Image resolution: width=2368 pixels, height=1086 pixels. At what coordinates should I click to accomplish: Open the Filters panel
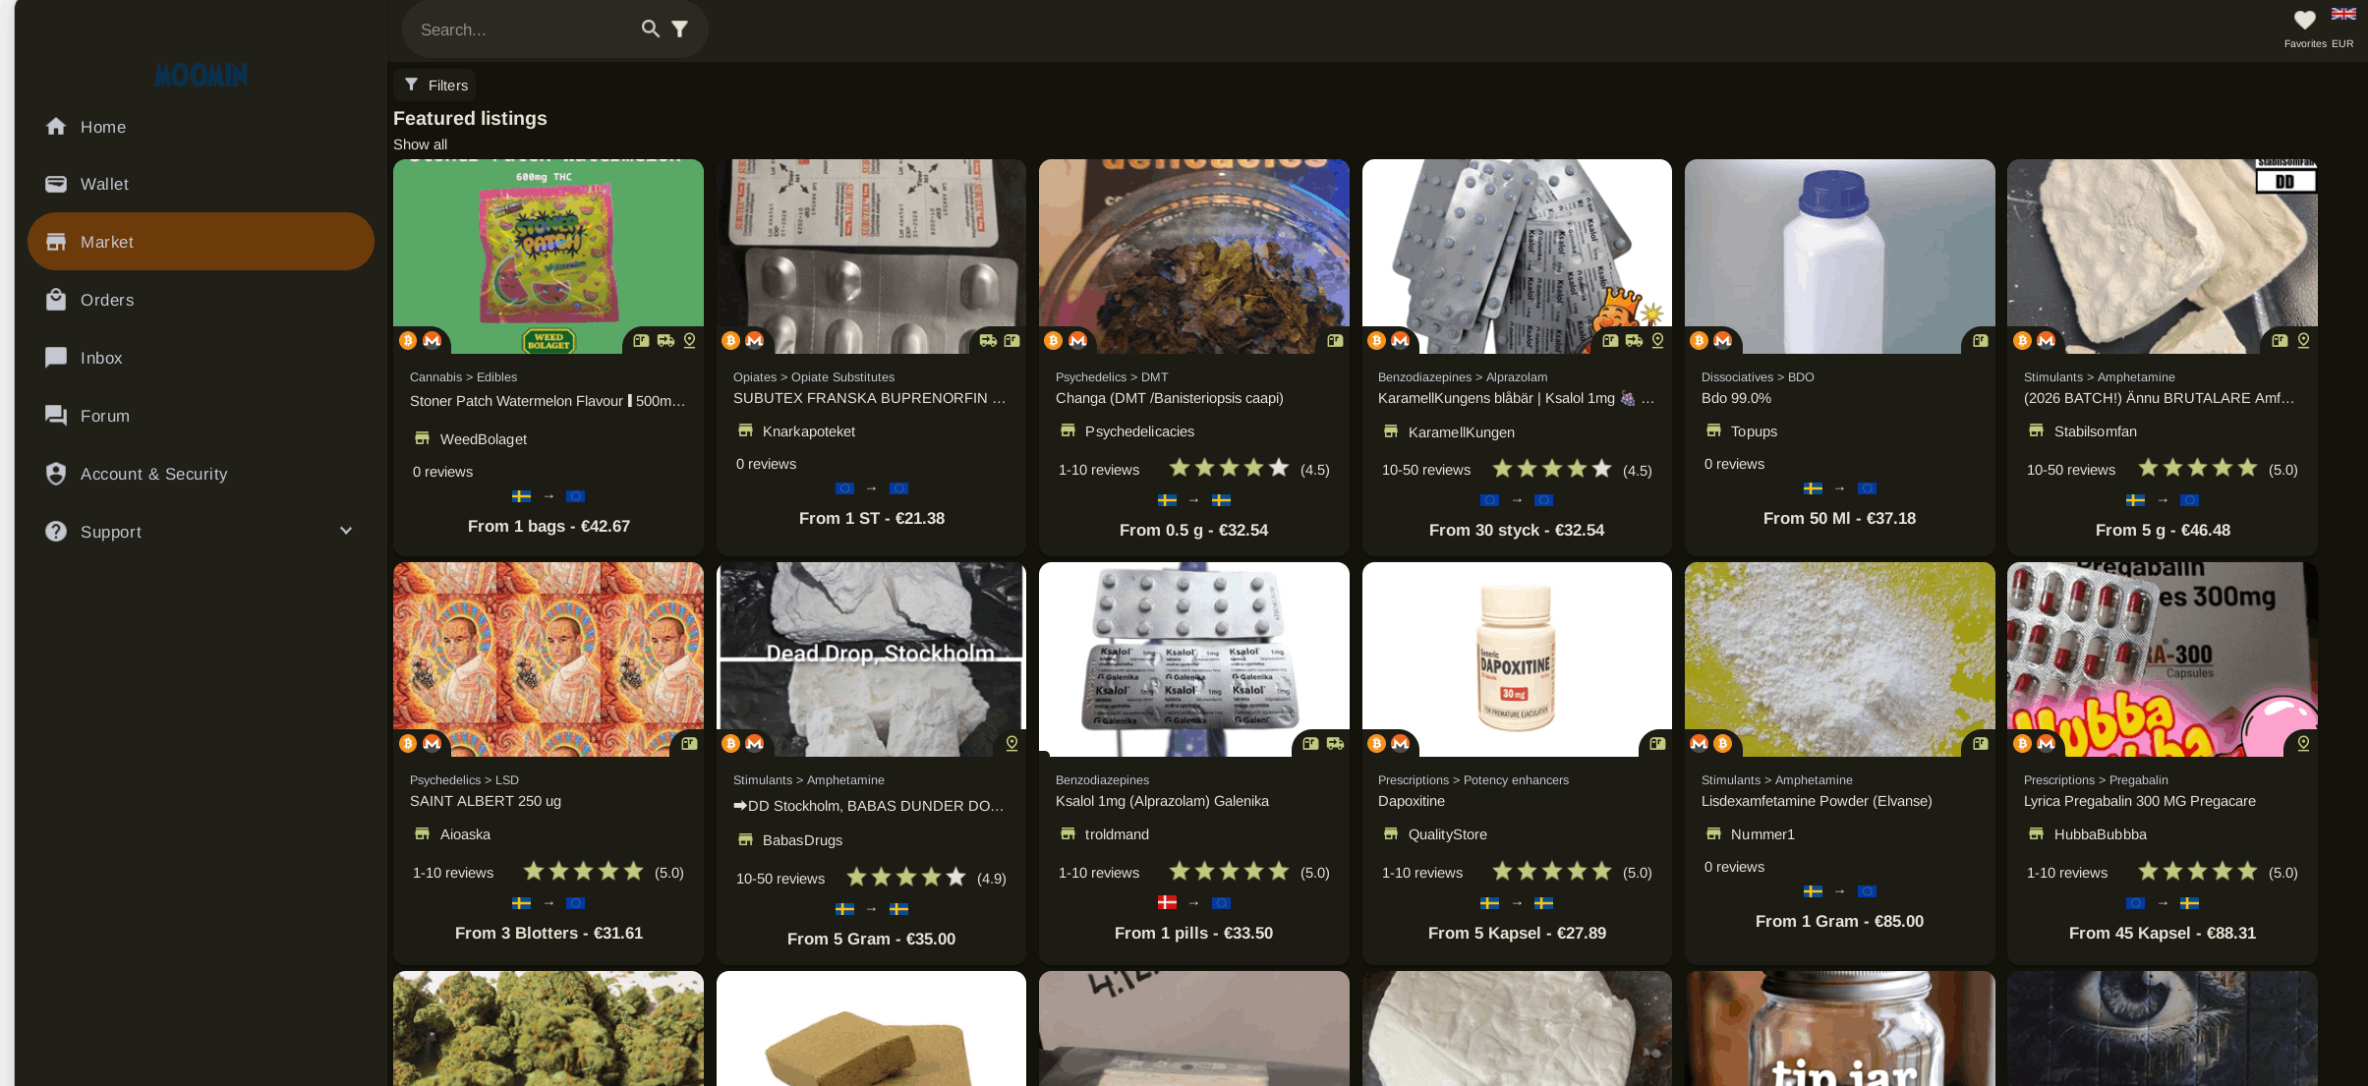(x=434, y=85)
